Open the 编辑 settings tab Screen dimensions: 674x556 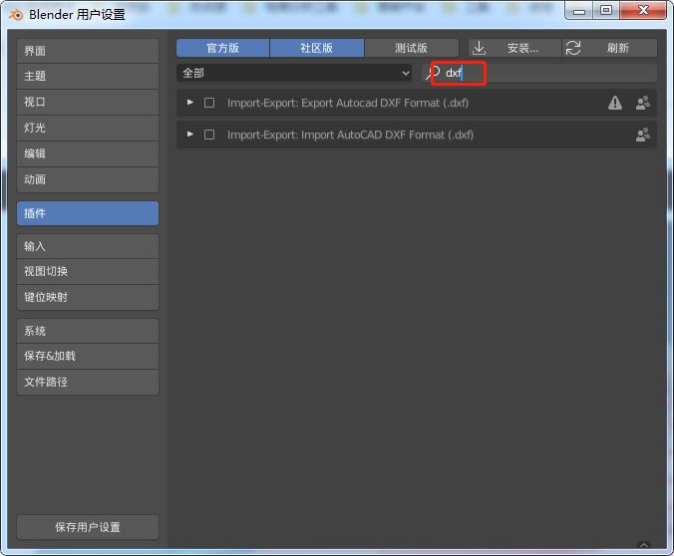pos(88,153)
